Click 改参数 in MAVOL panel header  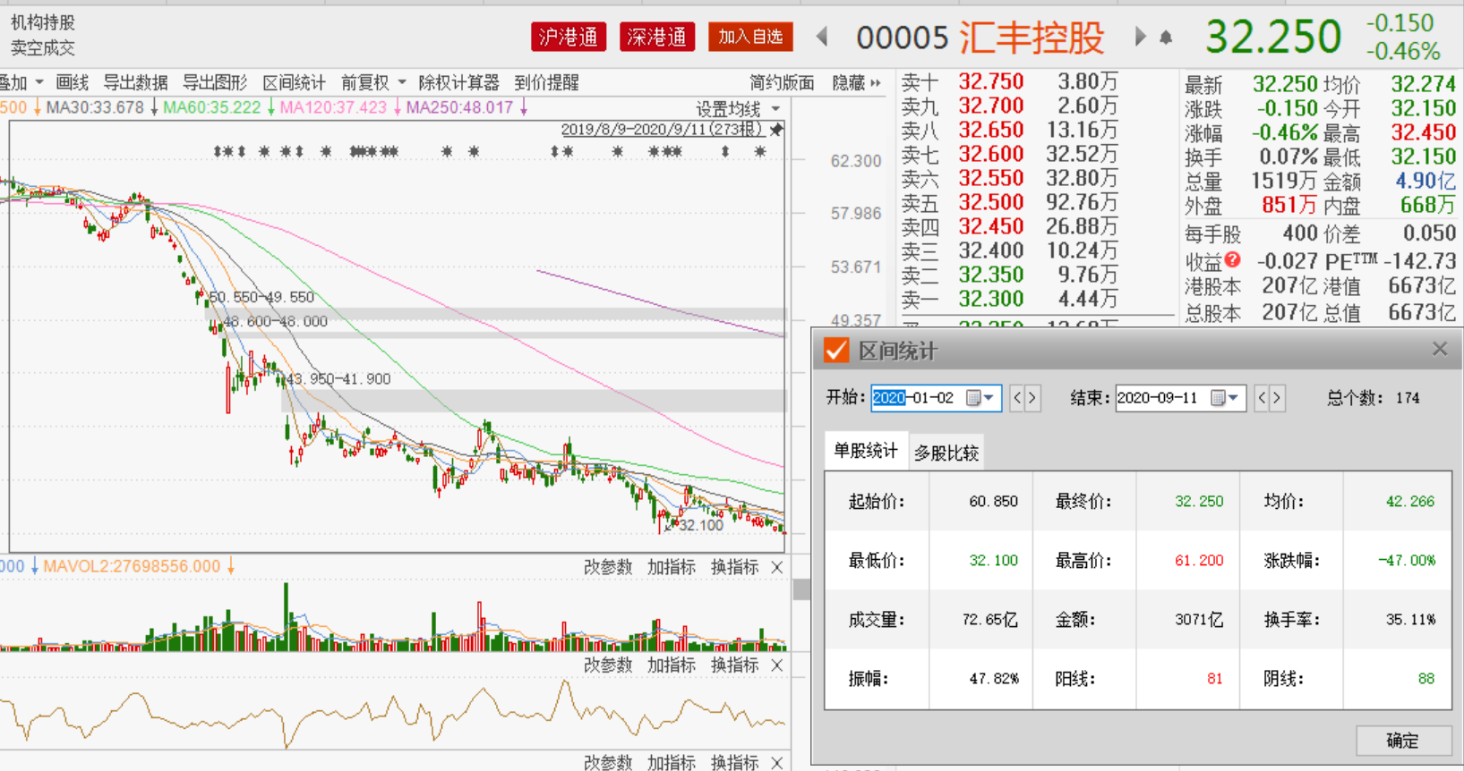tap(608, 567)
